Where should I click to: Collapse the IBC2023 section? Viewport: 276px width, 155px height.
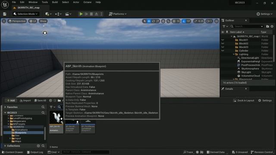click(5, 113)
